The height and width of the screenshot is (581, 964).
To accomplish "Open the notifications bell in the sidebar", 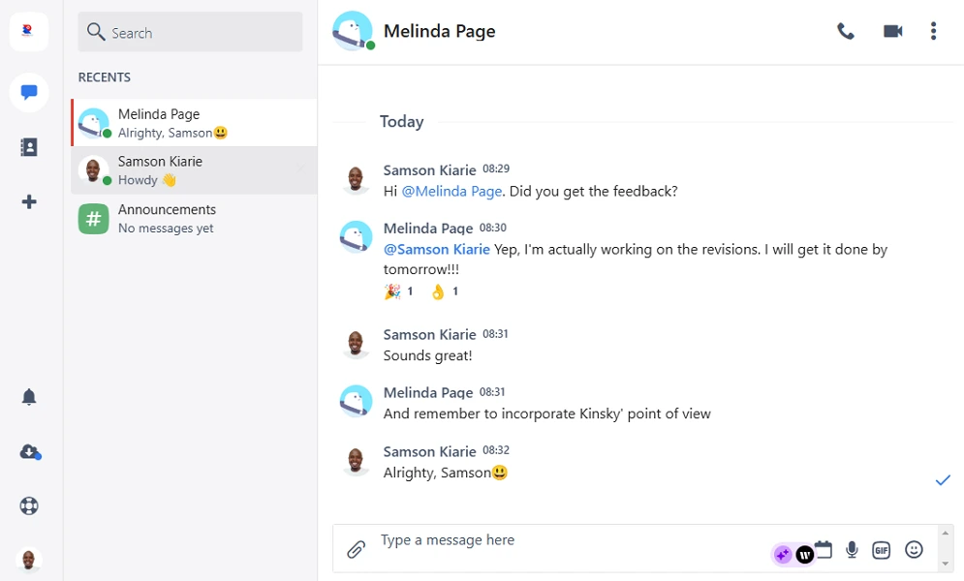I will pyautogui.click(x=29, y=397).
